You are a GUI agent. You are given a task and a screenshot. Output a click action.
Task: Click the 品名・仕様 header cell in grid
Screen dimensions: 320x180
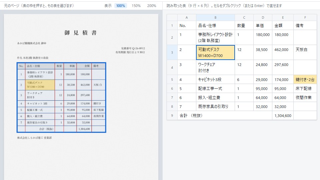click(x=216, y=26)
